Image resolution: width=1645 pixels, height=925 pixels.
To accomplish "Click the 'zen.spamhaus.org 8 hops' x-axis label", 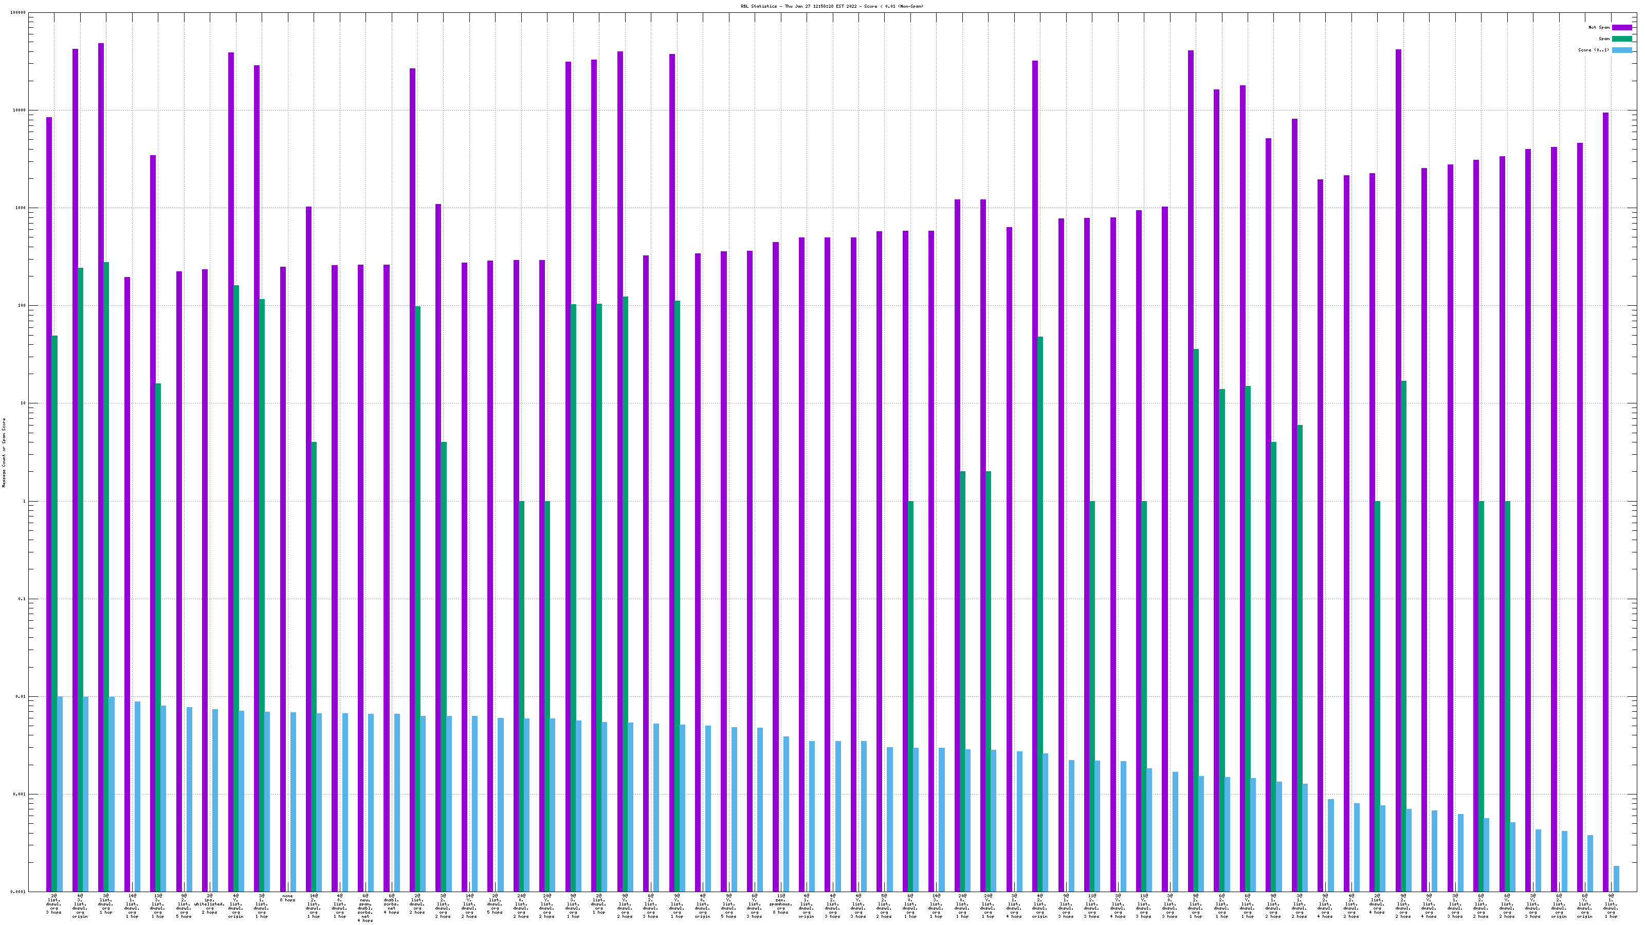I will (780, 904).
